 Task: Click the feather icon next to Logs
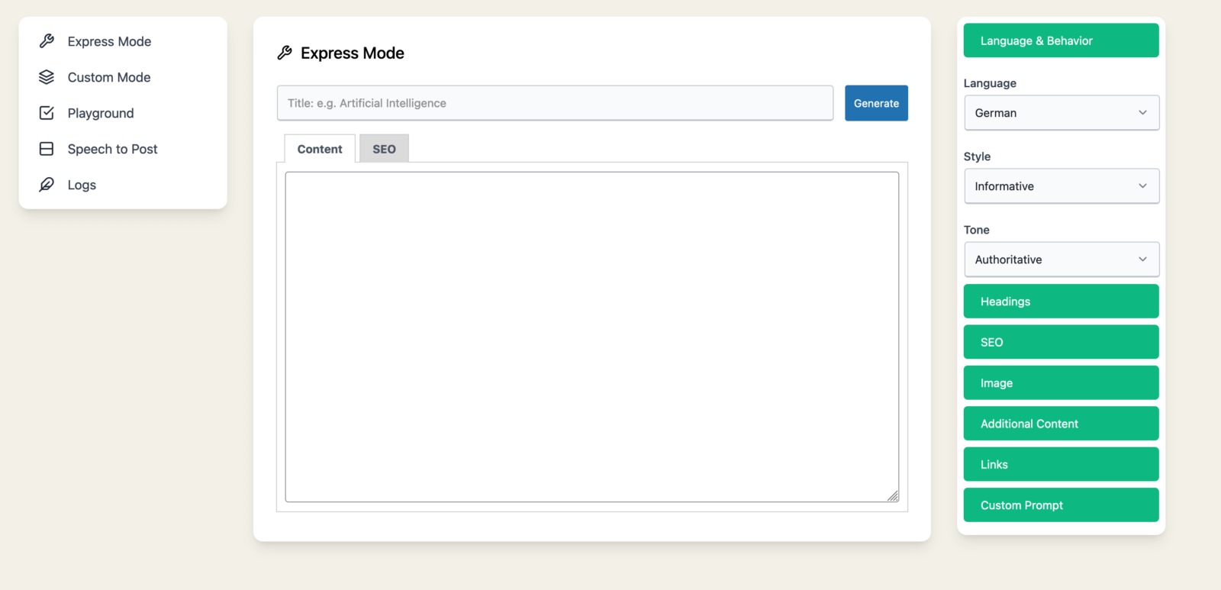pyautogui.click(x=47, y=185)
